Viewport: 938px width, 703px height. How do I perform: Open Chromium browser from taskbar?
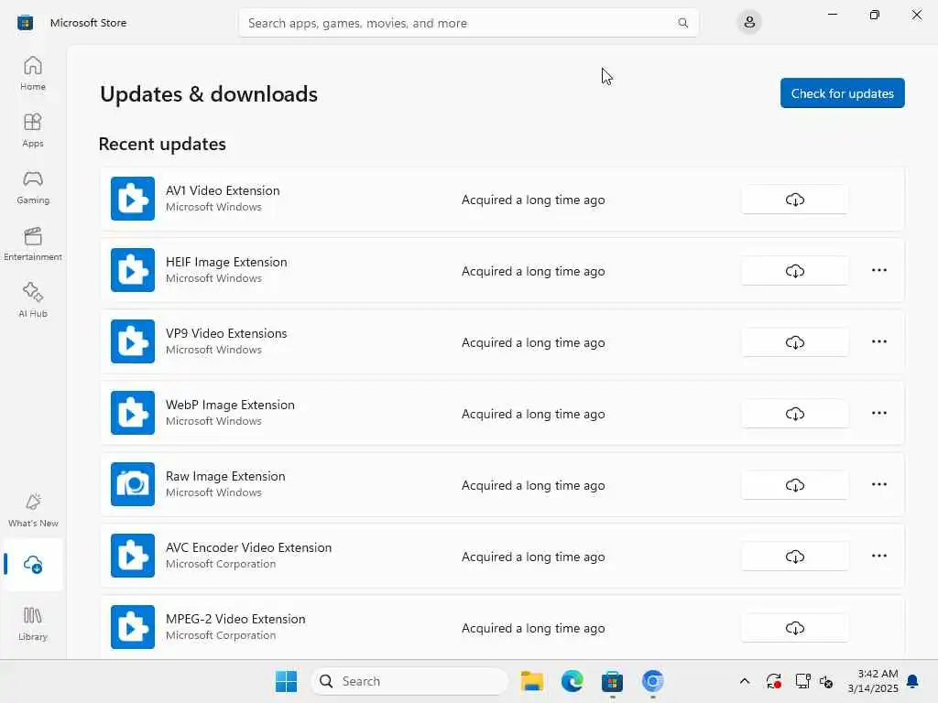(652, 681)
